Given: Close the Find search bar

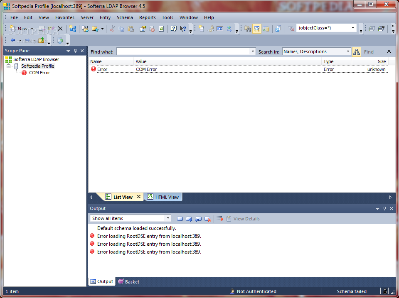Looking at the screenshot, I should 389,51.
